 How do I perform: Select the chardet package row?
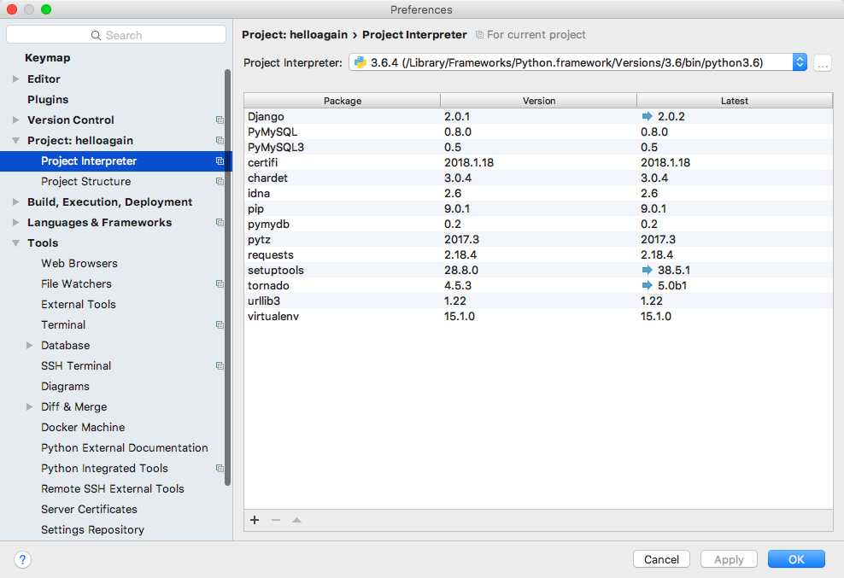pos(538,178)
